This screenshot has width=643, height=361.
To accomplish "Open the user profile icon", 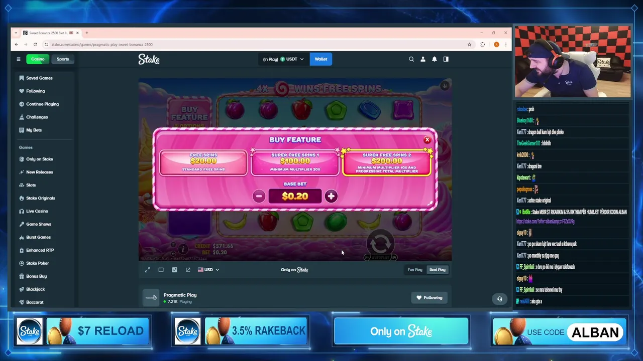I will [x=423, y=59].
